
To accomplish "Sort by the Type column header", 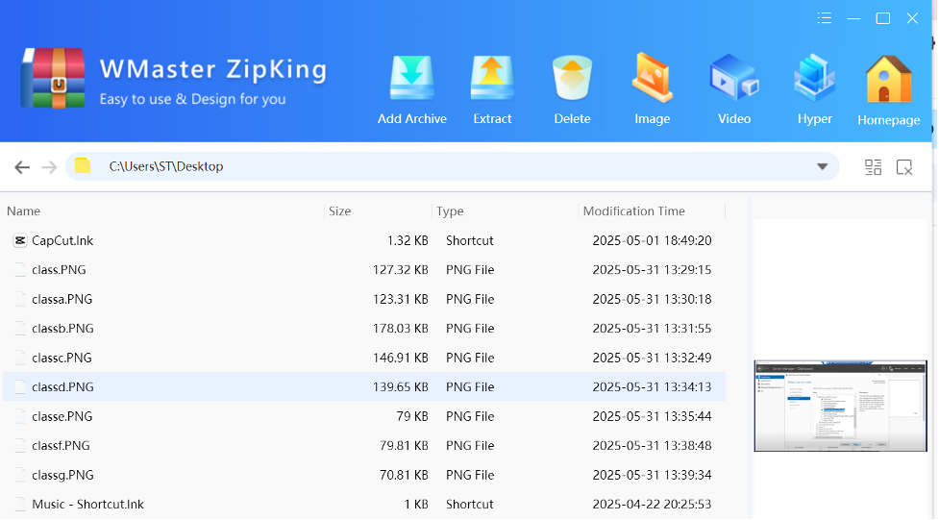I will tap(450, 211).
